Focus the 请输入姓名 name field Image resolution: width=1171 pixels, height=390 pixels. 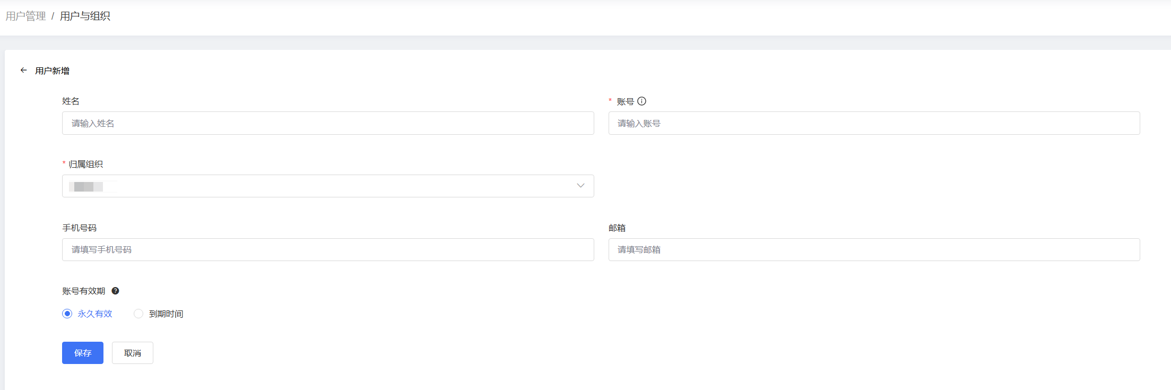click(x=328, y=123)
